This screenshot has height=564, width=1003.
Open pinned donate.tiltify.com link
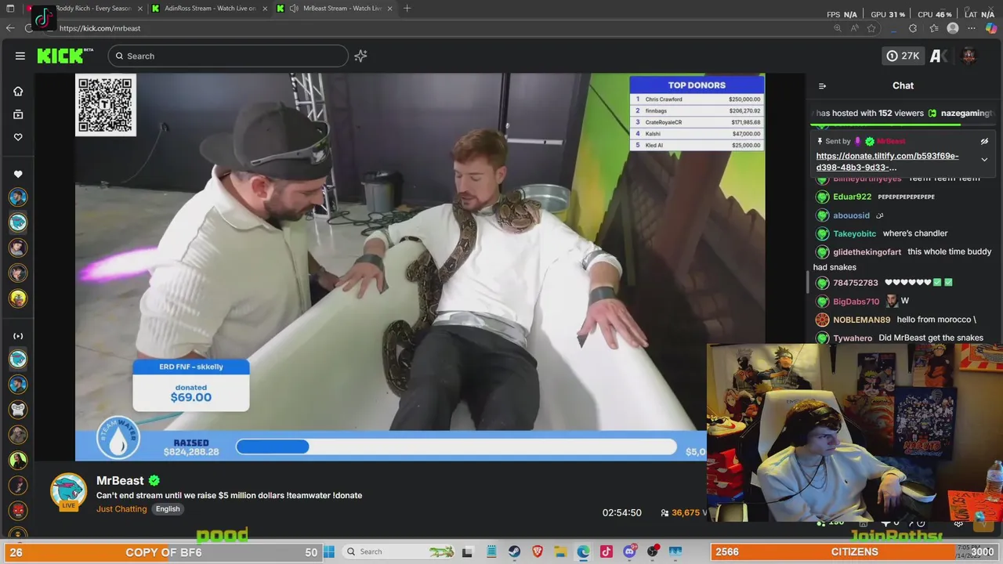click(887, 161)
